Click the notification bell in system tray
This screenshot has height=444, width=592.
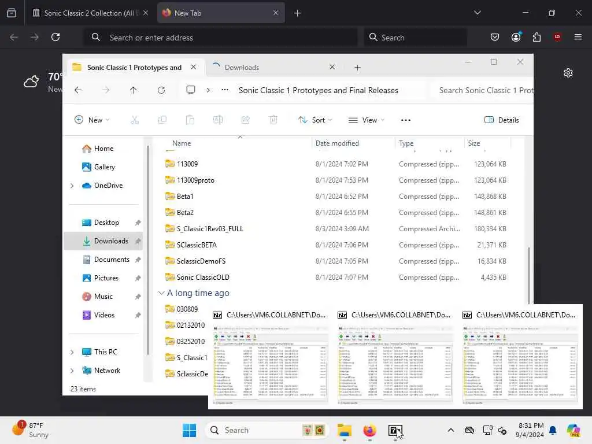[553, 430]
